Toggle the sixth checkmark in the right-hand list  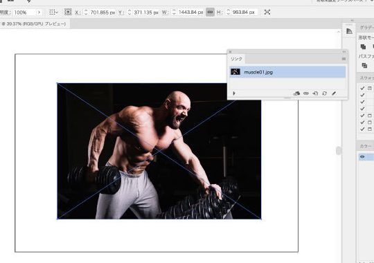pos(362,123)
